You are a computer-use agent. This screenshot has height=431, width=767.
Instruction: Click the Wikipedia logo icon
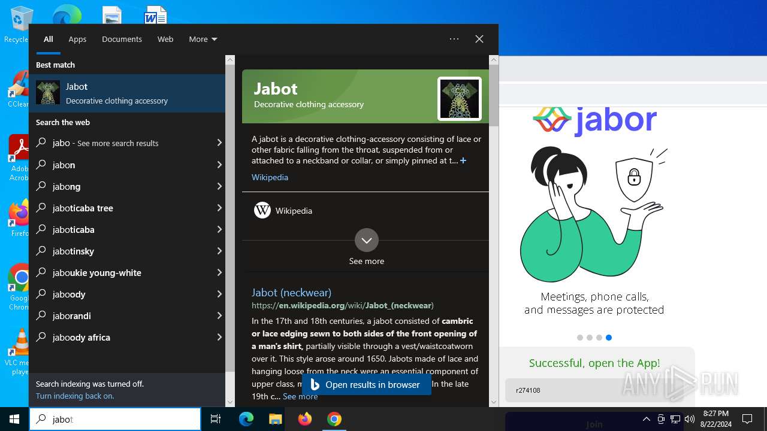[x=262, y=210]
